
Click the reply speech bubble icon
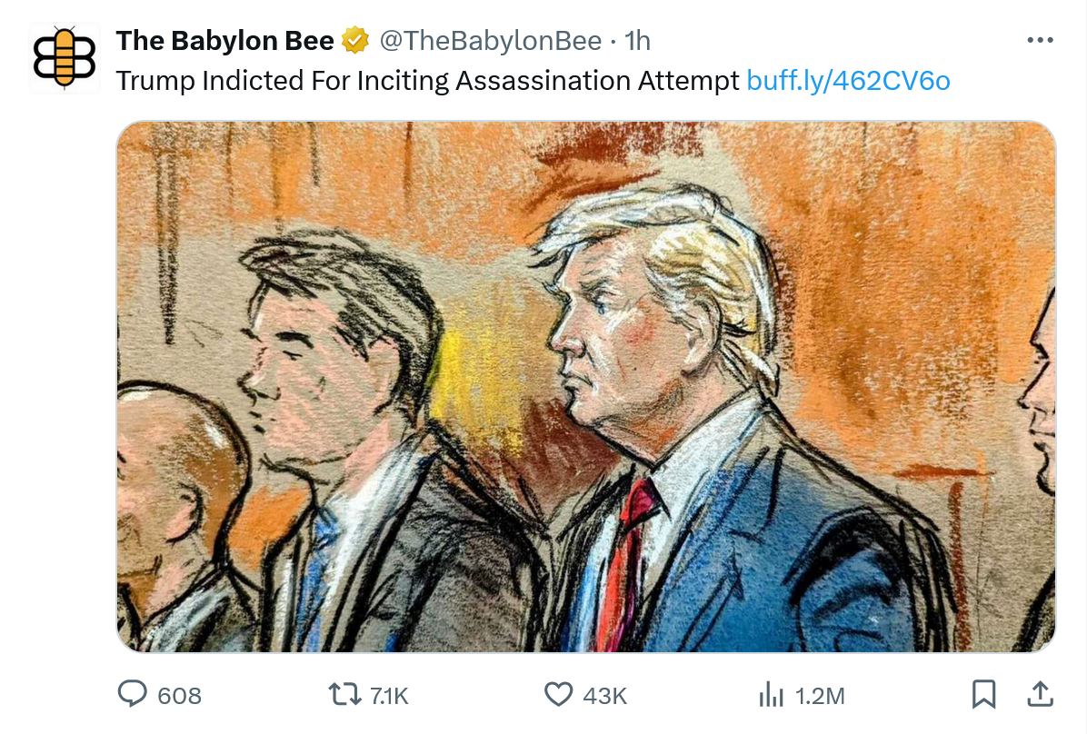[x=133, y=695]
